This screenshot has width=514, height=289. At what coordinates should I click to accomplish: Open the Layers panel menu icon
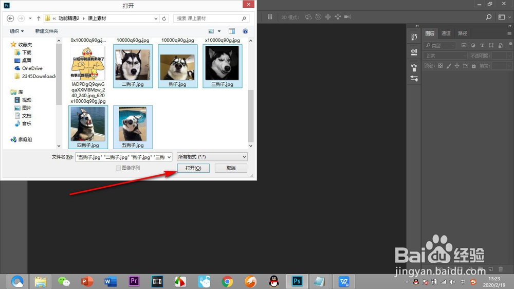(x=509, y=33)
